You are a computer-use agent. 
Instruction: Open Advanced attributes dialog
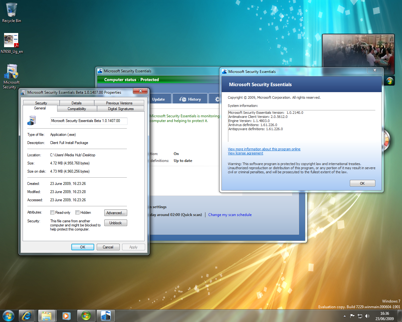coord(115,213)
